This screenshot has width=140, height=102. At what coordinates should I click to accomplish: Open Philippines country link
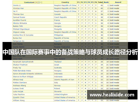(59, 35)
